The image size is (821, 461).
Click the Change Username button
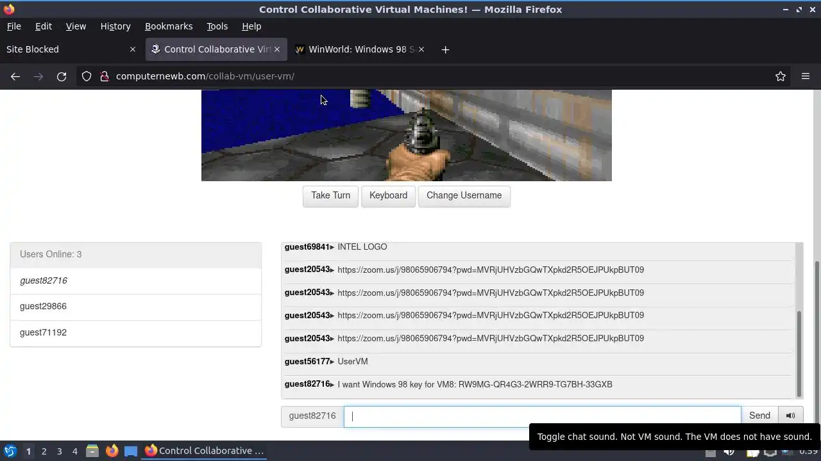464,195
